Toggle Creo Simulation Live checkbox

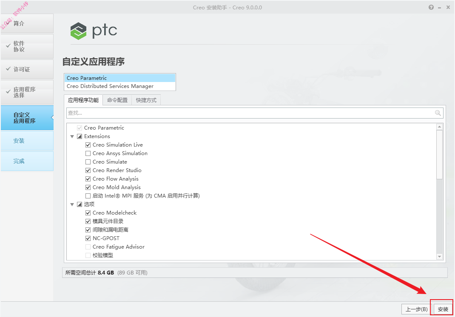(88, 145)
